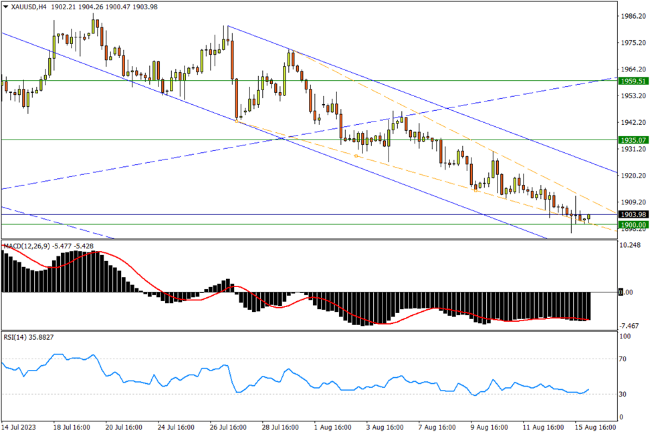This screenshot has width=652, height=434.
Task: Click the 1959.51 resistance price tag
Action: (x=633, y=81)
